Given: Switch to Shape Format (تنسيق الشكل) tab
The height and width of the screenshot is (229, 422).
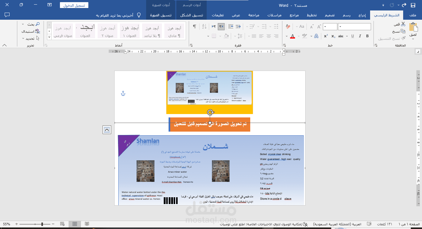Looking at the screenshot, I should [x=192, y=15].
